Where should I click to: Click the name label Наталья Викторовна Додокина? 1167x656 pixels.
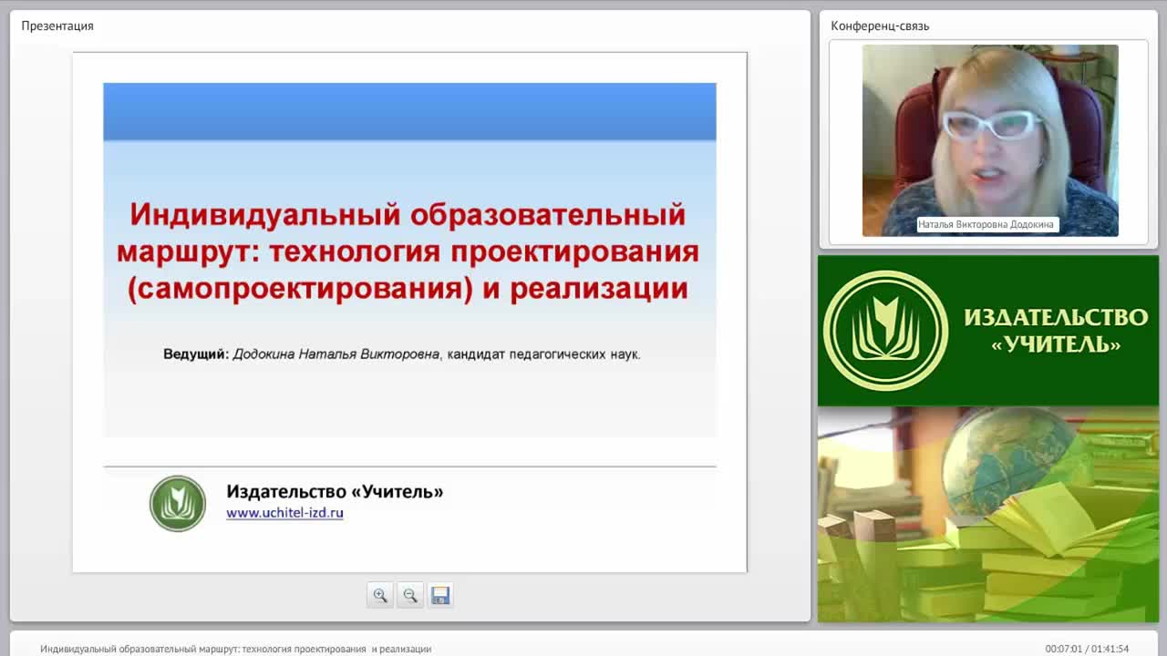(986, 224)
